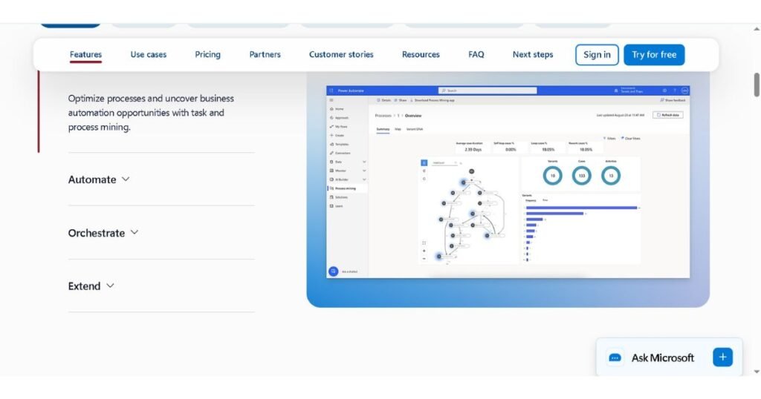Expand the Orchestrate accordion
This screenshot has height=399, width=761.
pos(103,233)
